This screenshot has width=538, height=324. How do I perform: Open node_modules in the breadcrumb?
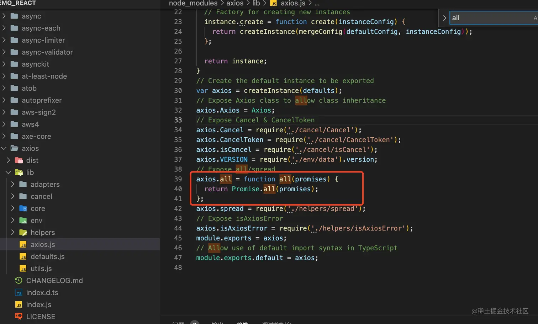tap(193, 4)
